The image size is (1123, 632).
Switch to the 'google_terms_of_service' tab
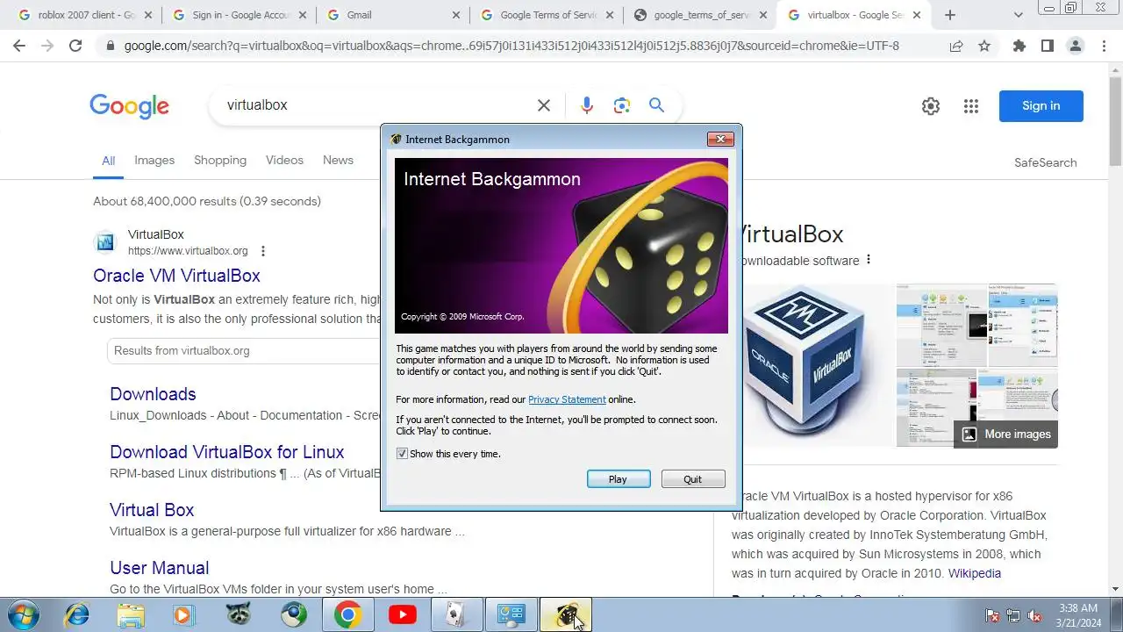701,15
